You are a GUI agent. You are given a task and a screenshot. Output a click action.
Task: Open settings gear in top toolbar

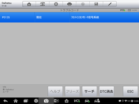pyautogui.click(x=56, y=4)
